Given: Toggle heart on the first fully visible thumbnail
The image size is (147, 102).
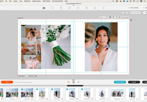Looking at the screenshot, I should pyautogui.click(x=17, y=99).
